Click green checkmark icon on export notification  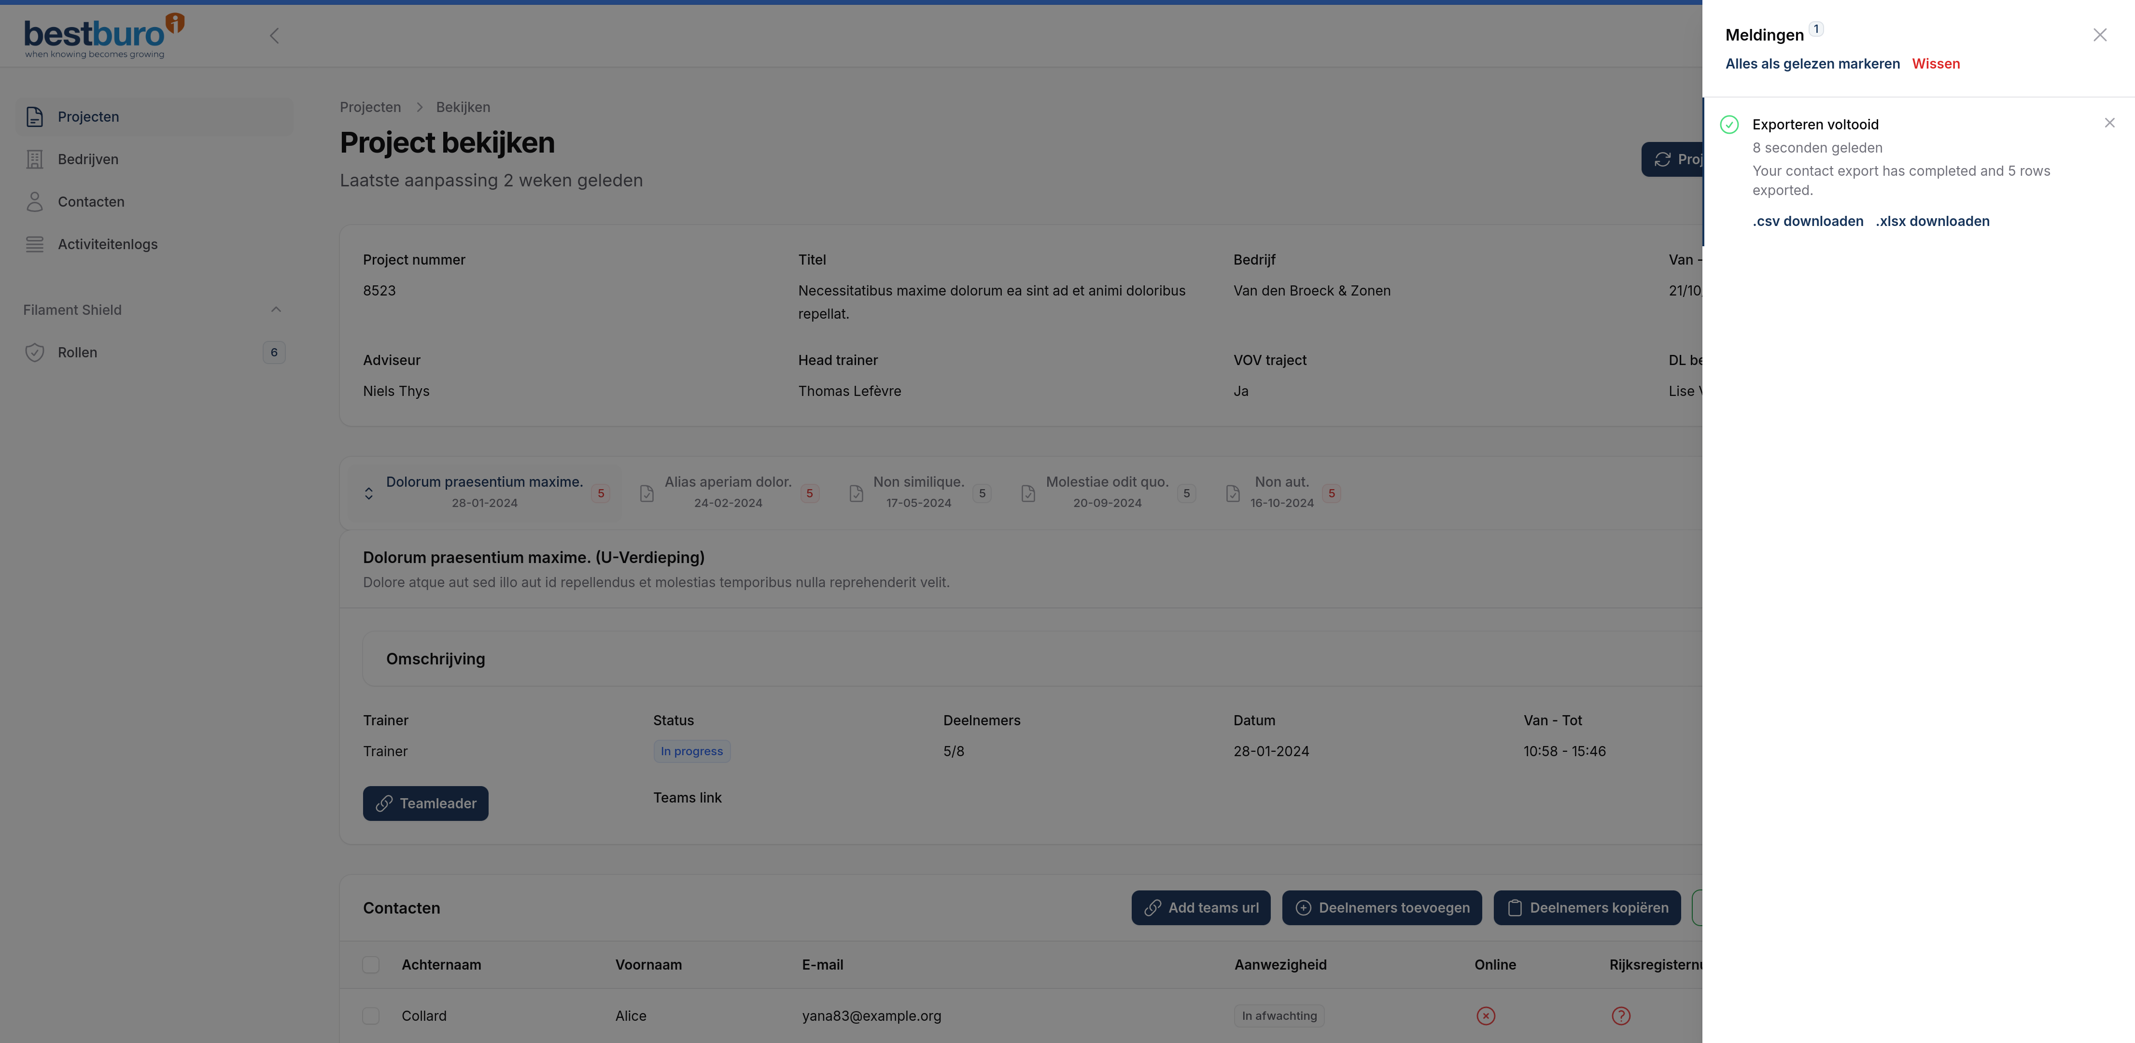[x=1729, y=125]
